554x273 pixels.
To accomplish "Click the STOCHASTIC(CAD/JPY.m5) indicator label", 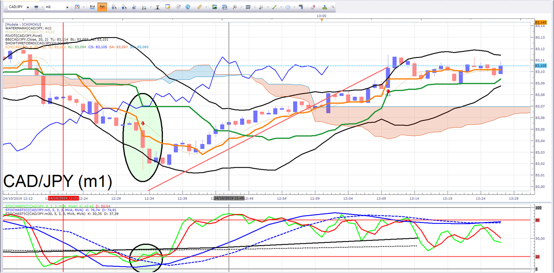I will coord(61,211).
